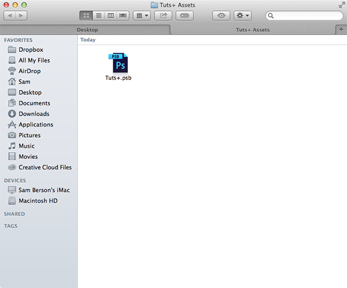This screenshot has width=347, height=288.
Task: Click the Dropbox folder icon
Action: (12, 50)
